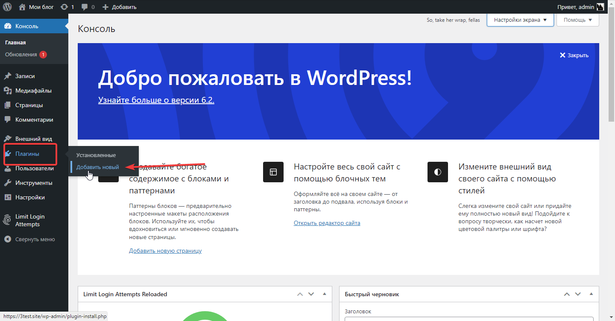Follow the Открыть редактор сайта link

click(x=327, y=223)
